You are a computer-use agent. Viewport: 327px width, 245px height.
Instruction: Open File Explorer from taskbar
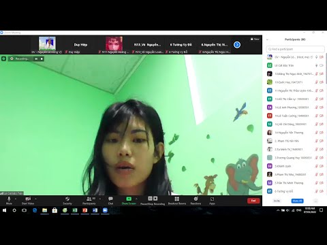coord(45,210)
